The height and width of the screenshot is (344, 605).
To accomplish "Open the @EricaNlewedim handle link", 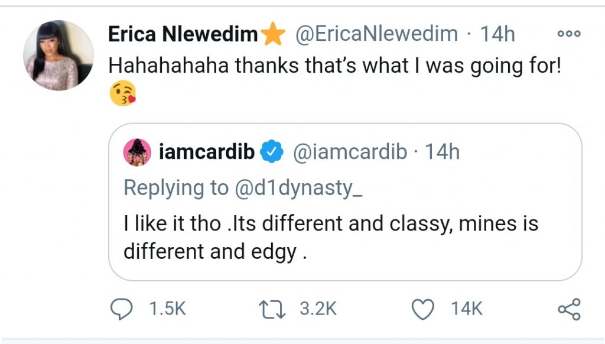I will 376,35.
